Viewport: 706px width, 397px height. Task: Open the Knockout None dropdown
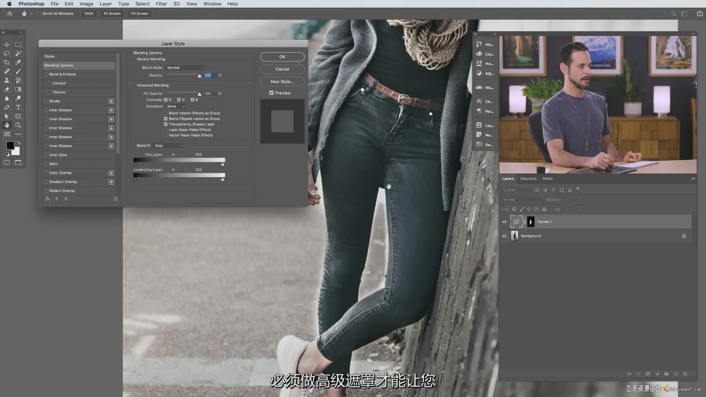coord(175,106)
